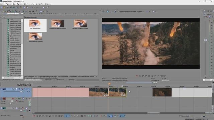Click Stop button below the timeline
Viewport: 214px width, 120px height.
click(49, 116)
